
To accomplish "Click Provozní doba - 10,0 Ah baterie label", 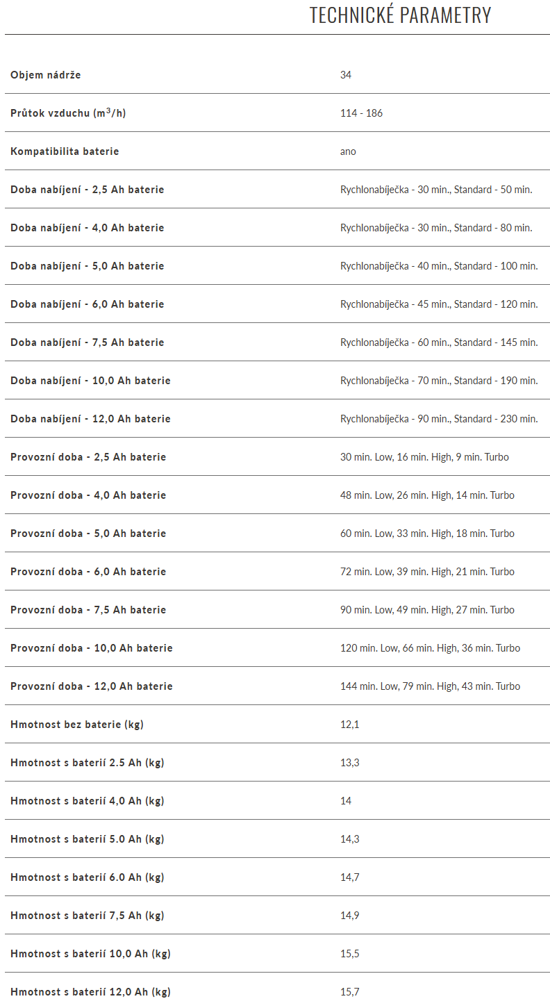I will point(92,648).
